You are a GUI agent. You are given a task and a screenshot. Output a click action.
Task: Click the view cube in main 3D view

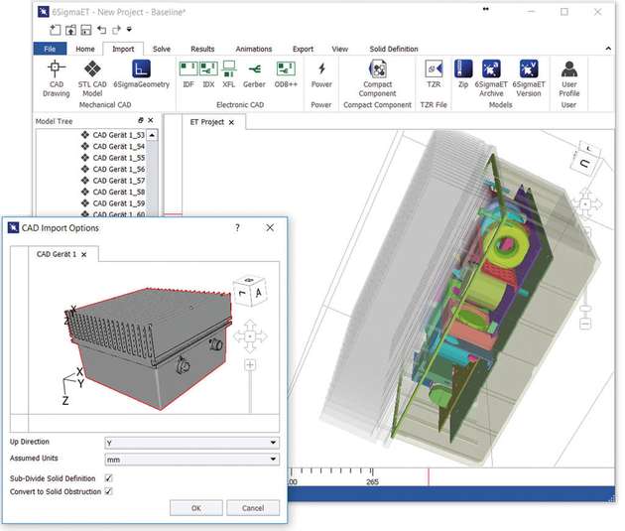pyautogui.click(x=587, y=157)
